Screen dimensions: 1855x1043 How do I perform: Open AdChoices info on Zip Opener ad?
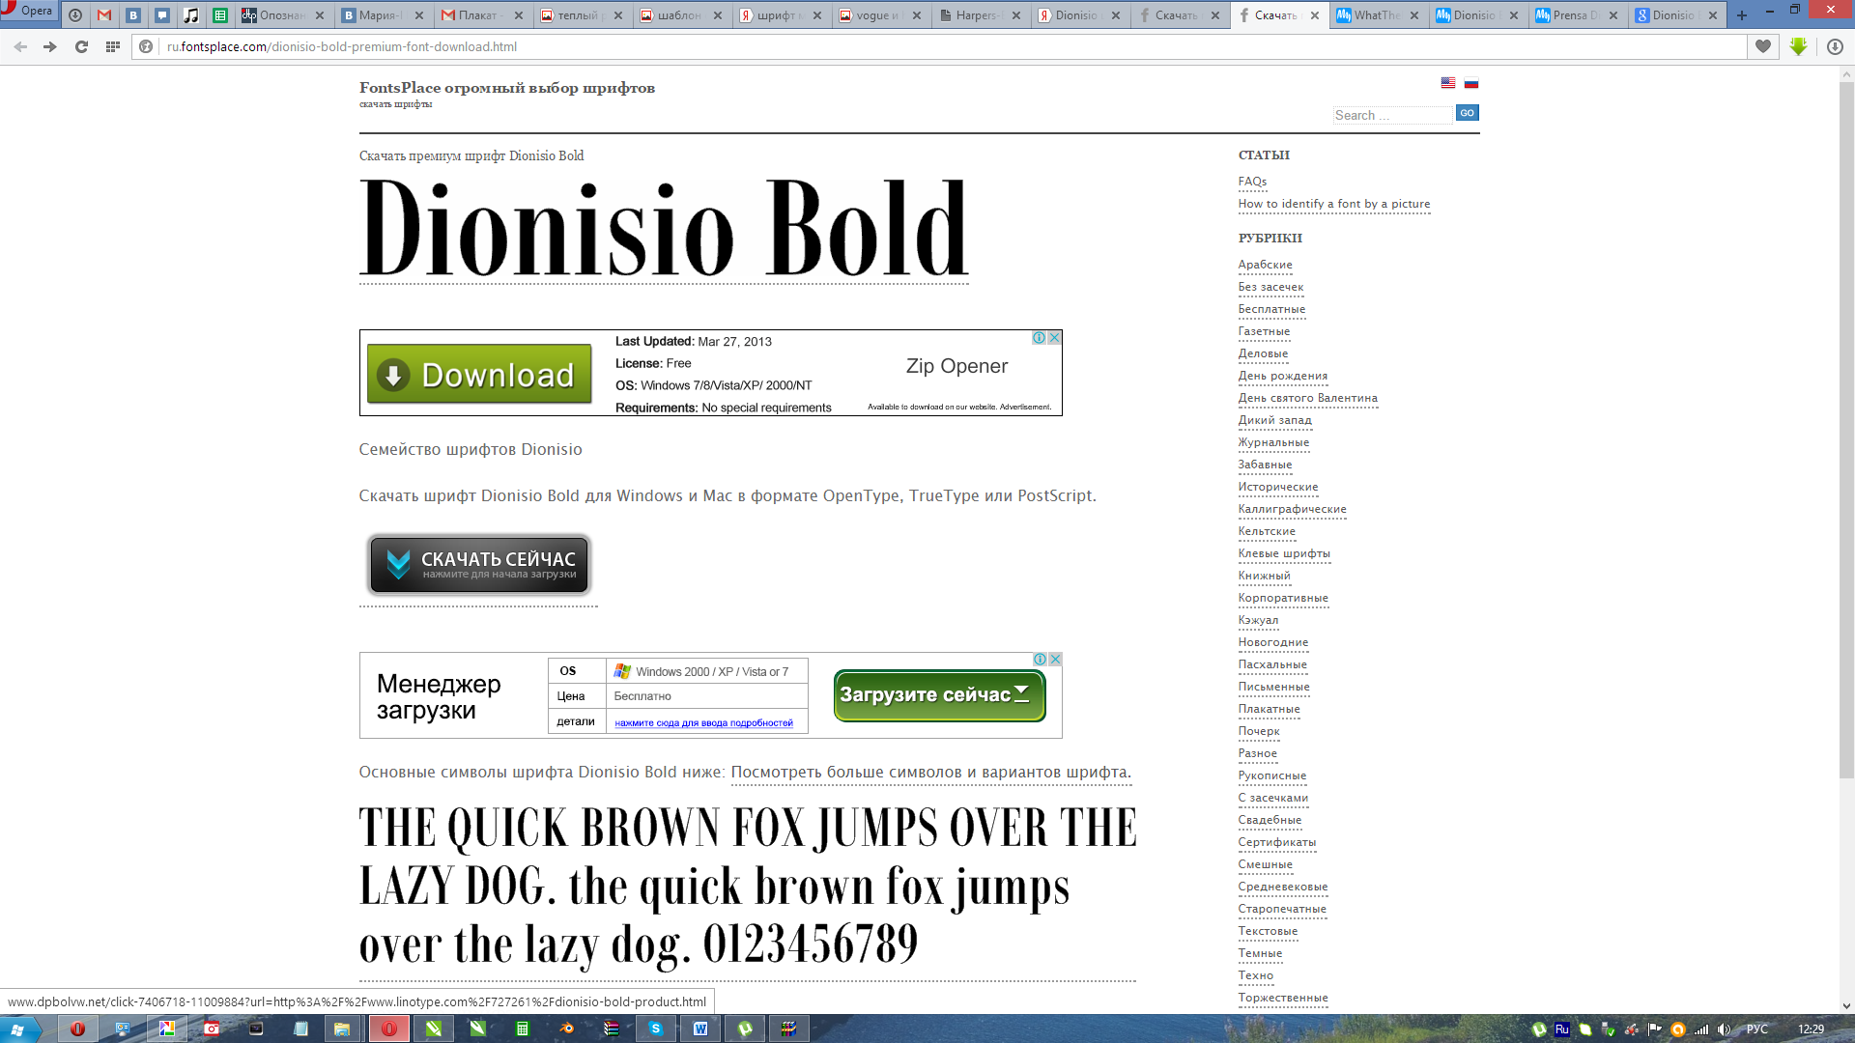pos(1039,337)
